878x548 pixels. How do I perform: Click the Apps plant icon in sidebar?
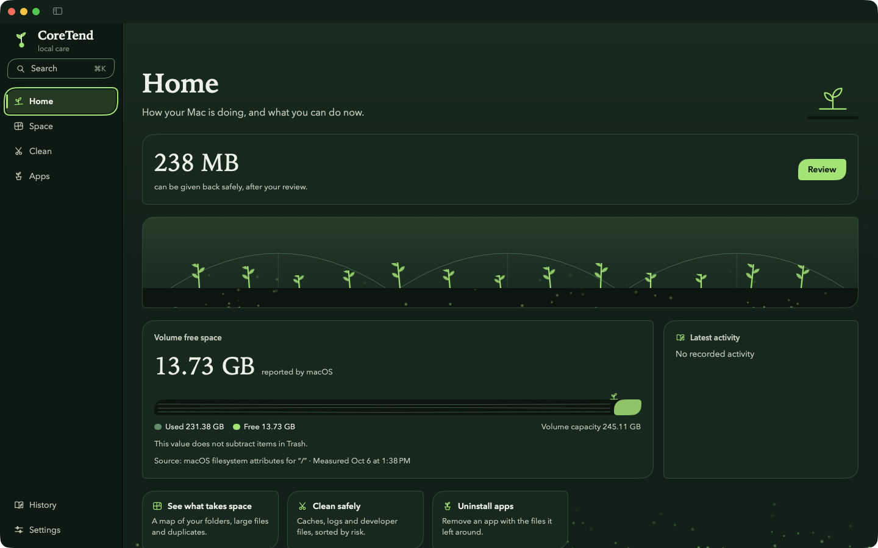19,176
